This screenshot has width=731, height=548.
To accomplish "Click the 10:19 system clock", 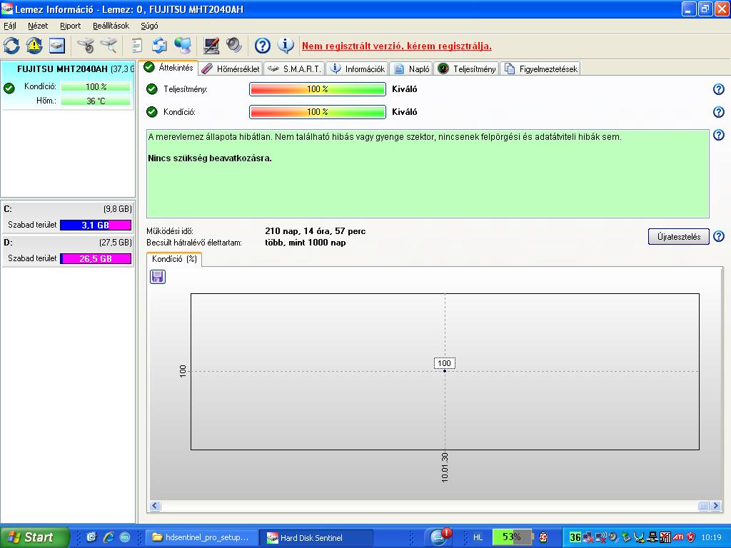I will point(711,537).
